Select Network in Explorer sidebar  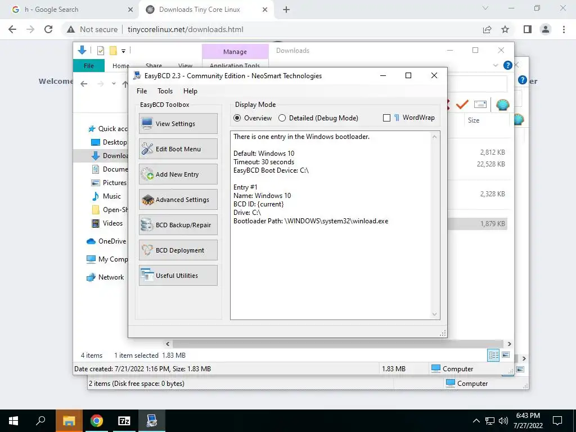105,277
